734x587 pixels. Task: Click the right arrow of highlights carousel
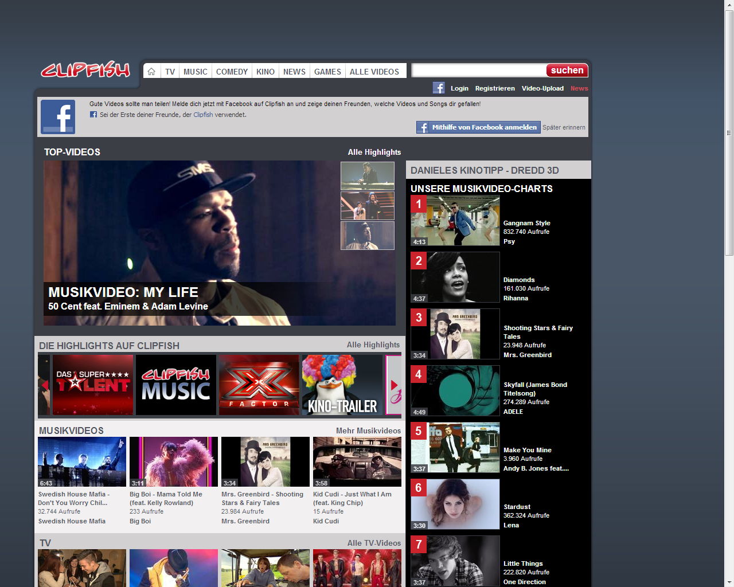click(394, 385)
